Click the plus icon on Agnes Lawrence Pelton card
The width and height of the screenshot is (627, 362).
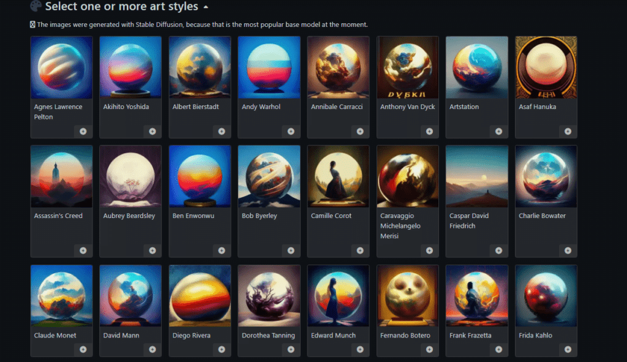[x=83, y=131]
